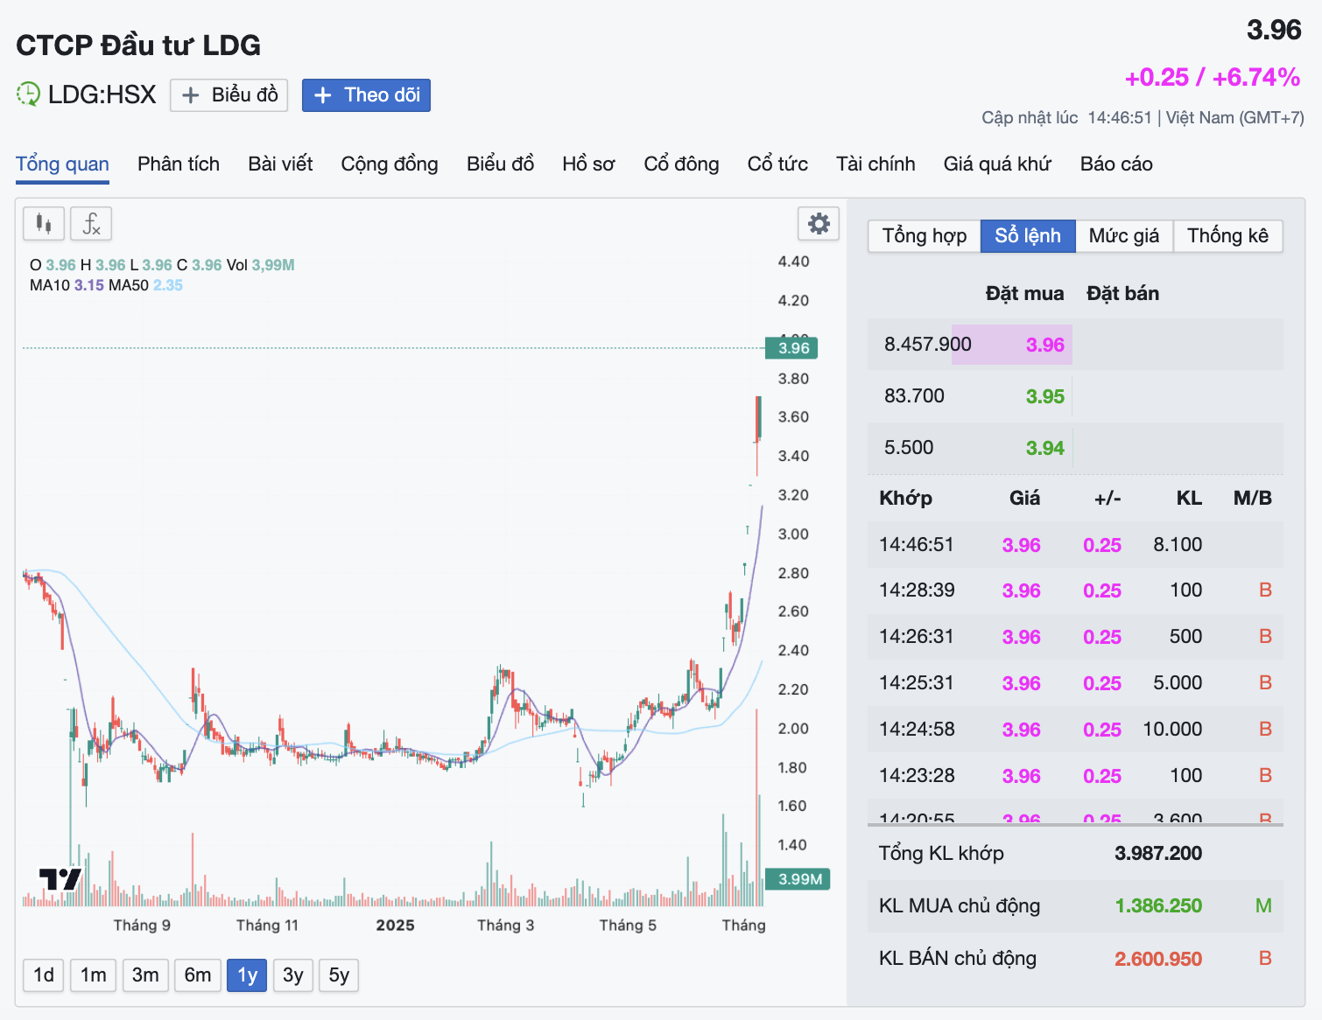Click the Tổng KL khớp value 3.987.200
The height and width of the screenshot is (1020, 1322).
(x=1157, y=854)
